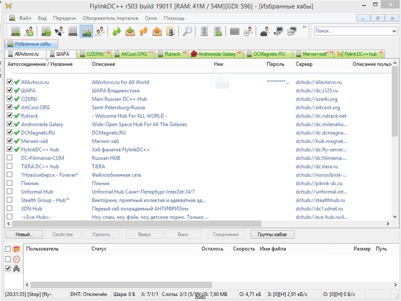This screenshot has height=301, width=401.
Task: Open Upload queue orange arrows icon
Action: [143, 31]
